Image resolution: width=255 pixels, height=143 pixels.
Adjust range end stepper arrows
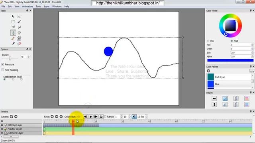pos(130,116)
